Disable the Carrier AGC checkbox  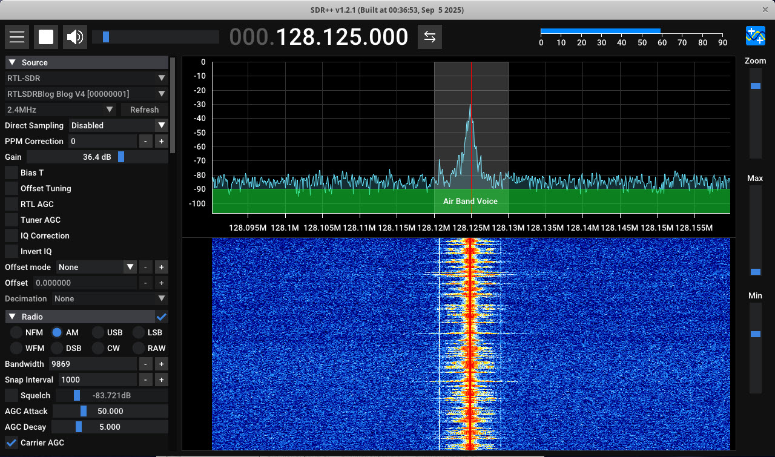[x=12, y=442]
